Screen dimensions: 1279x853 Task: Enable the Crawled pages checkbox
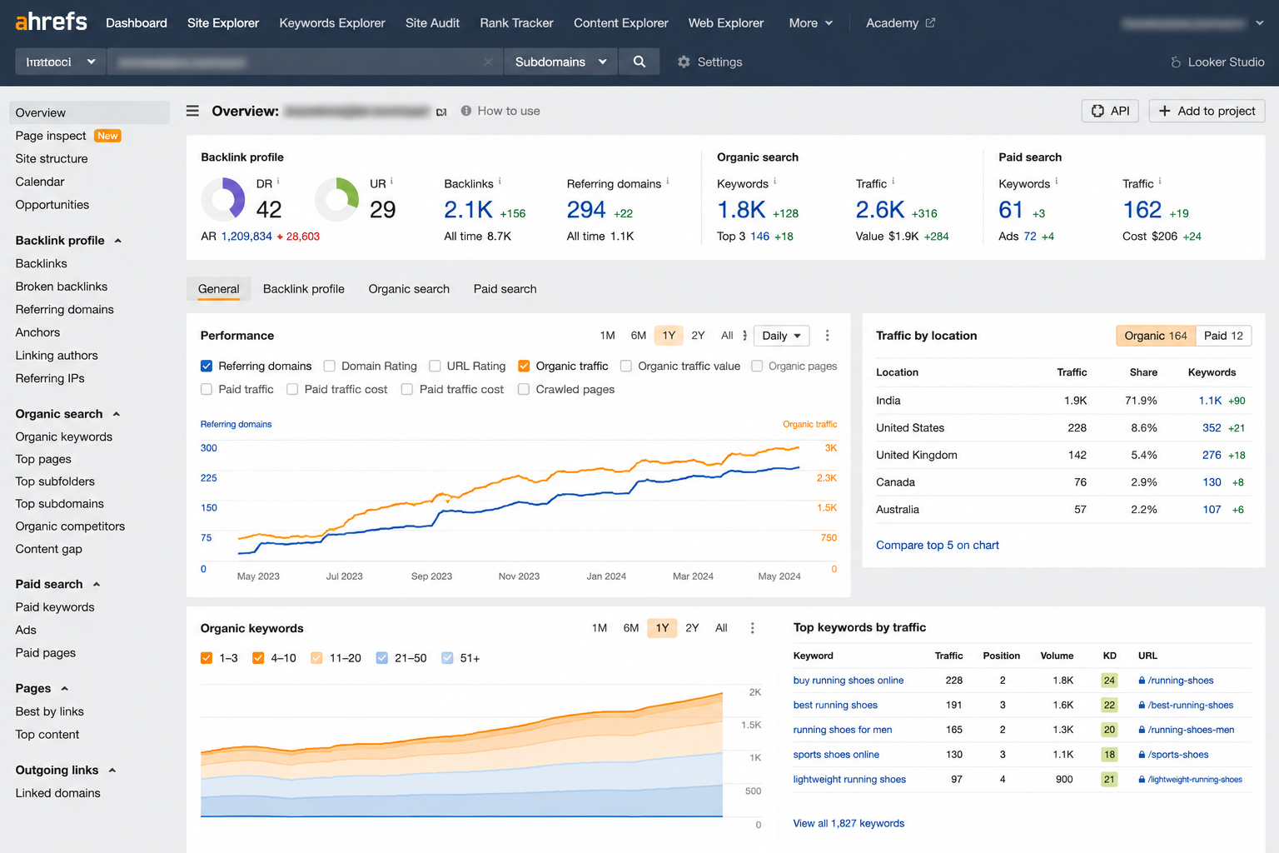pos(524,389)
